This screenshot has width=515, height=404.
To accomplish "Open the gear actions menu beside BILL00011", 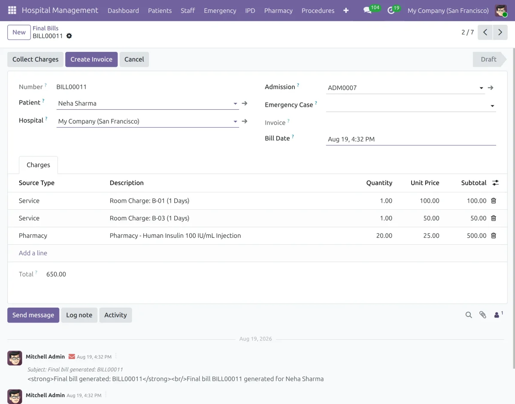I will pos(69,36).
